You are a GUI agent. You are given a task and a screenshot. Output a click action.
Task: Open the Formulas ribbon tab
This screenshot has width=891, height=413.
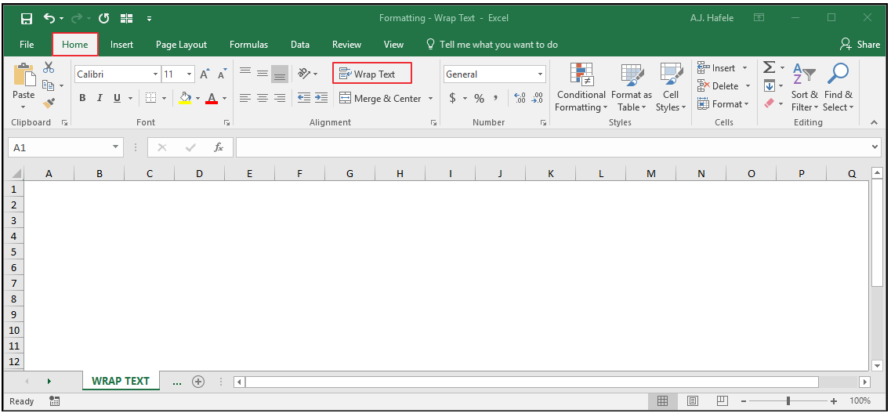[x=249, y=45]
